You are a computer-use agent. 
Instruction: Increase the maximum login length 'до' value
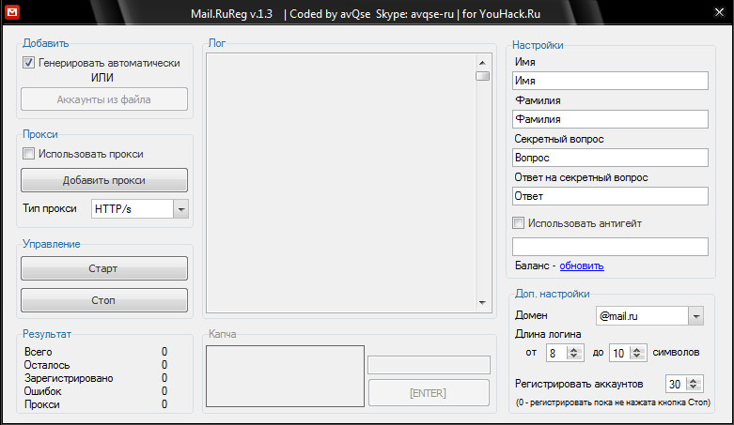(637, 349)
